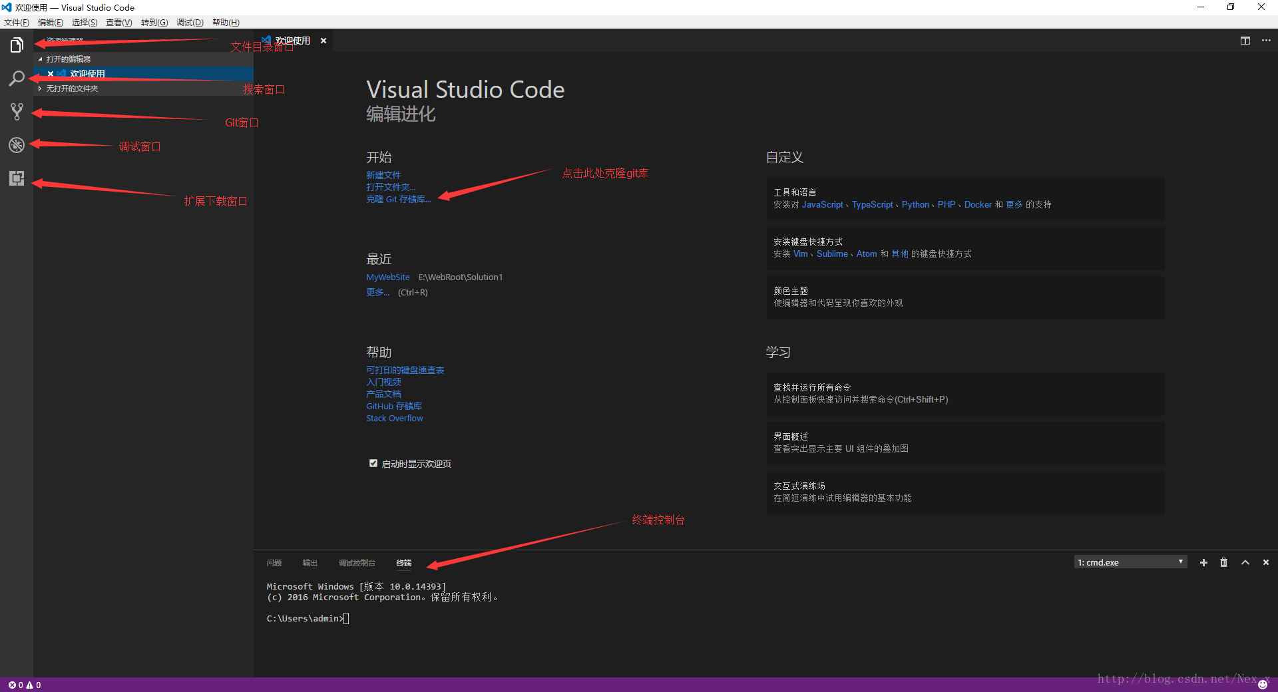Click the 新建文件 link
Screen dimensions: 1278x692
point(383,175)
